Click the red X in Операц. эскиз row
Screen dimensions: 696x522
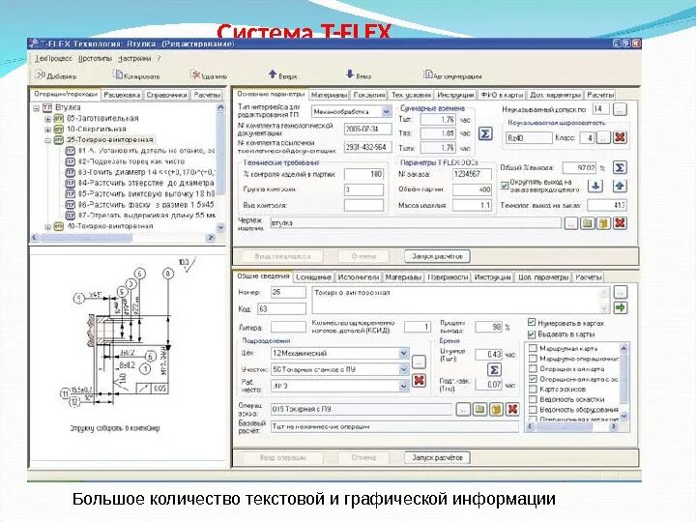[x=512, y=409]
